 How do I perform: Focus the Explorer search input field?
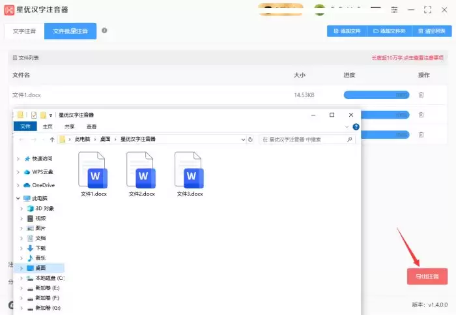click(x=302, y=140)
